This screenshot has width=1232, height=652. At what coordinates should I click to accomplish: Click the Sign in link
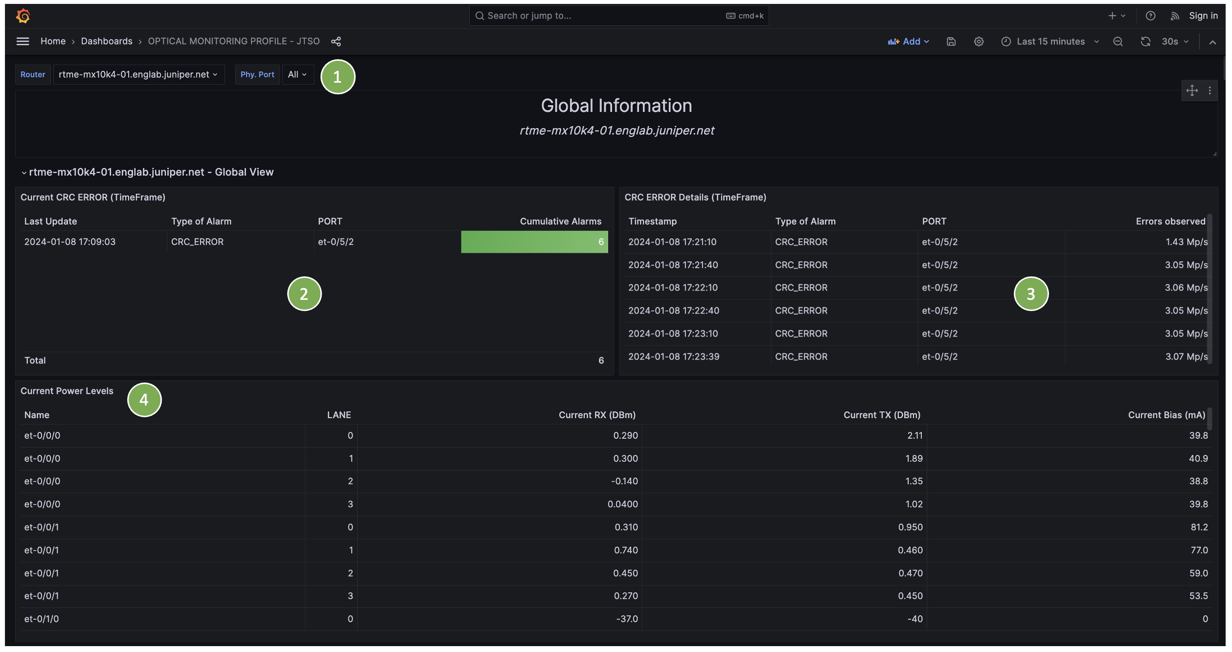pyautogui.click(x=1203, y=16)
